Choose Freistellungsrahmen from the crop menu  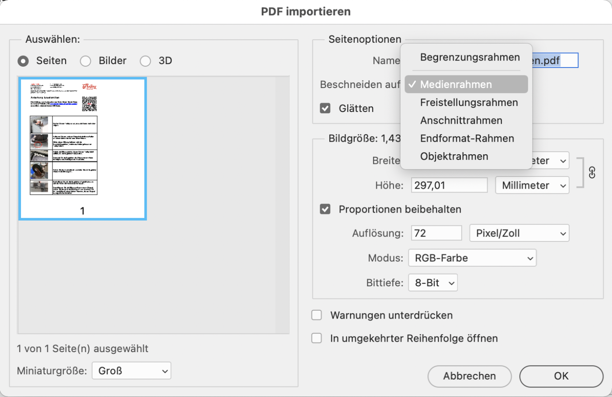pyautogui.click(x=466, y=102)
